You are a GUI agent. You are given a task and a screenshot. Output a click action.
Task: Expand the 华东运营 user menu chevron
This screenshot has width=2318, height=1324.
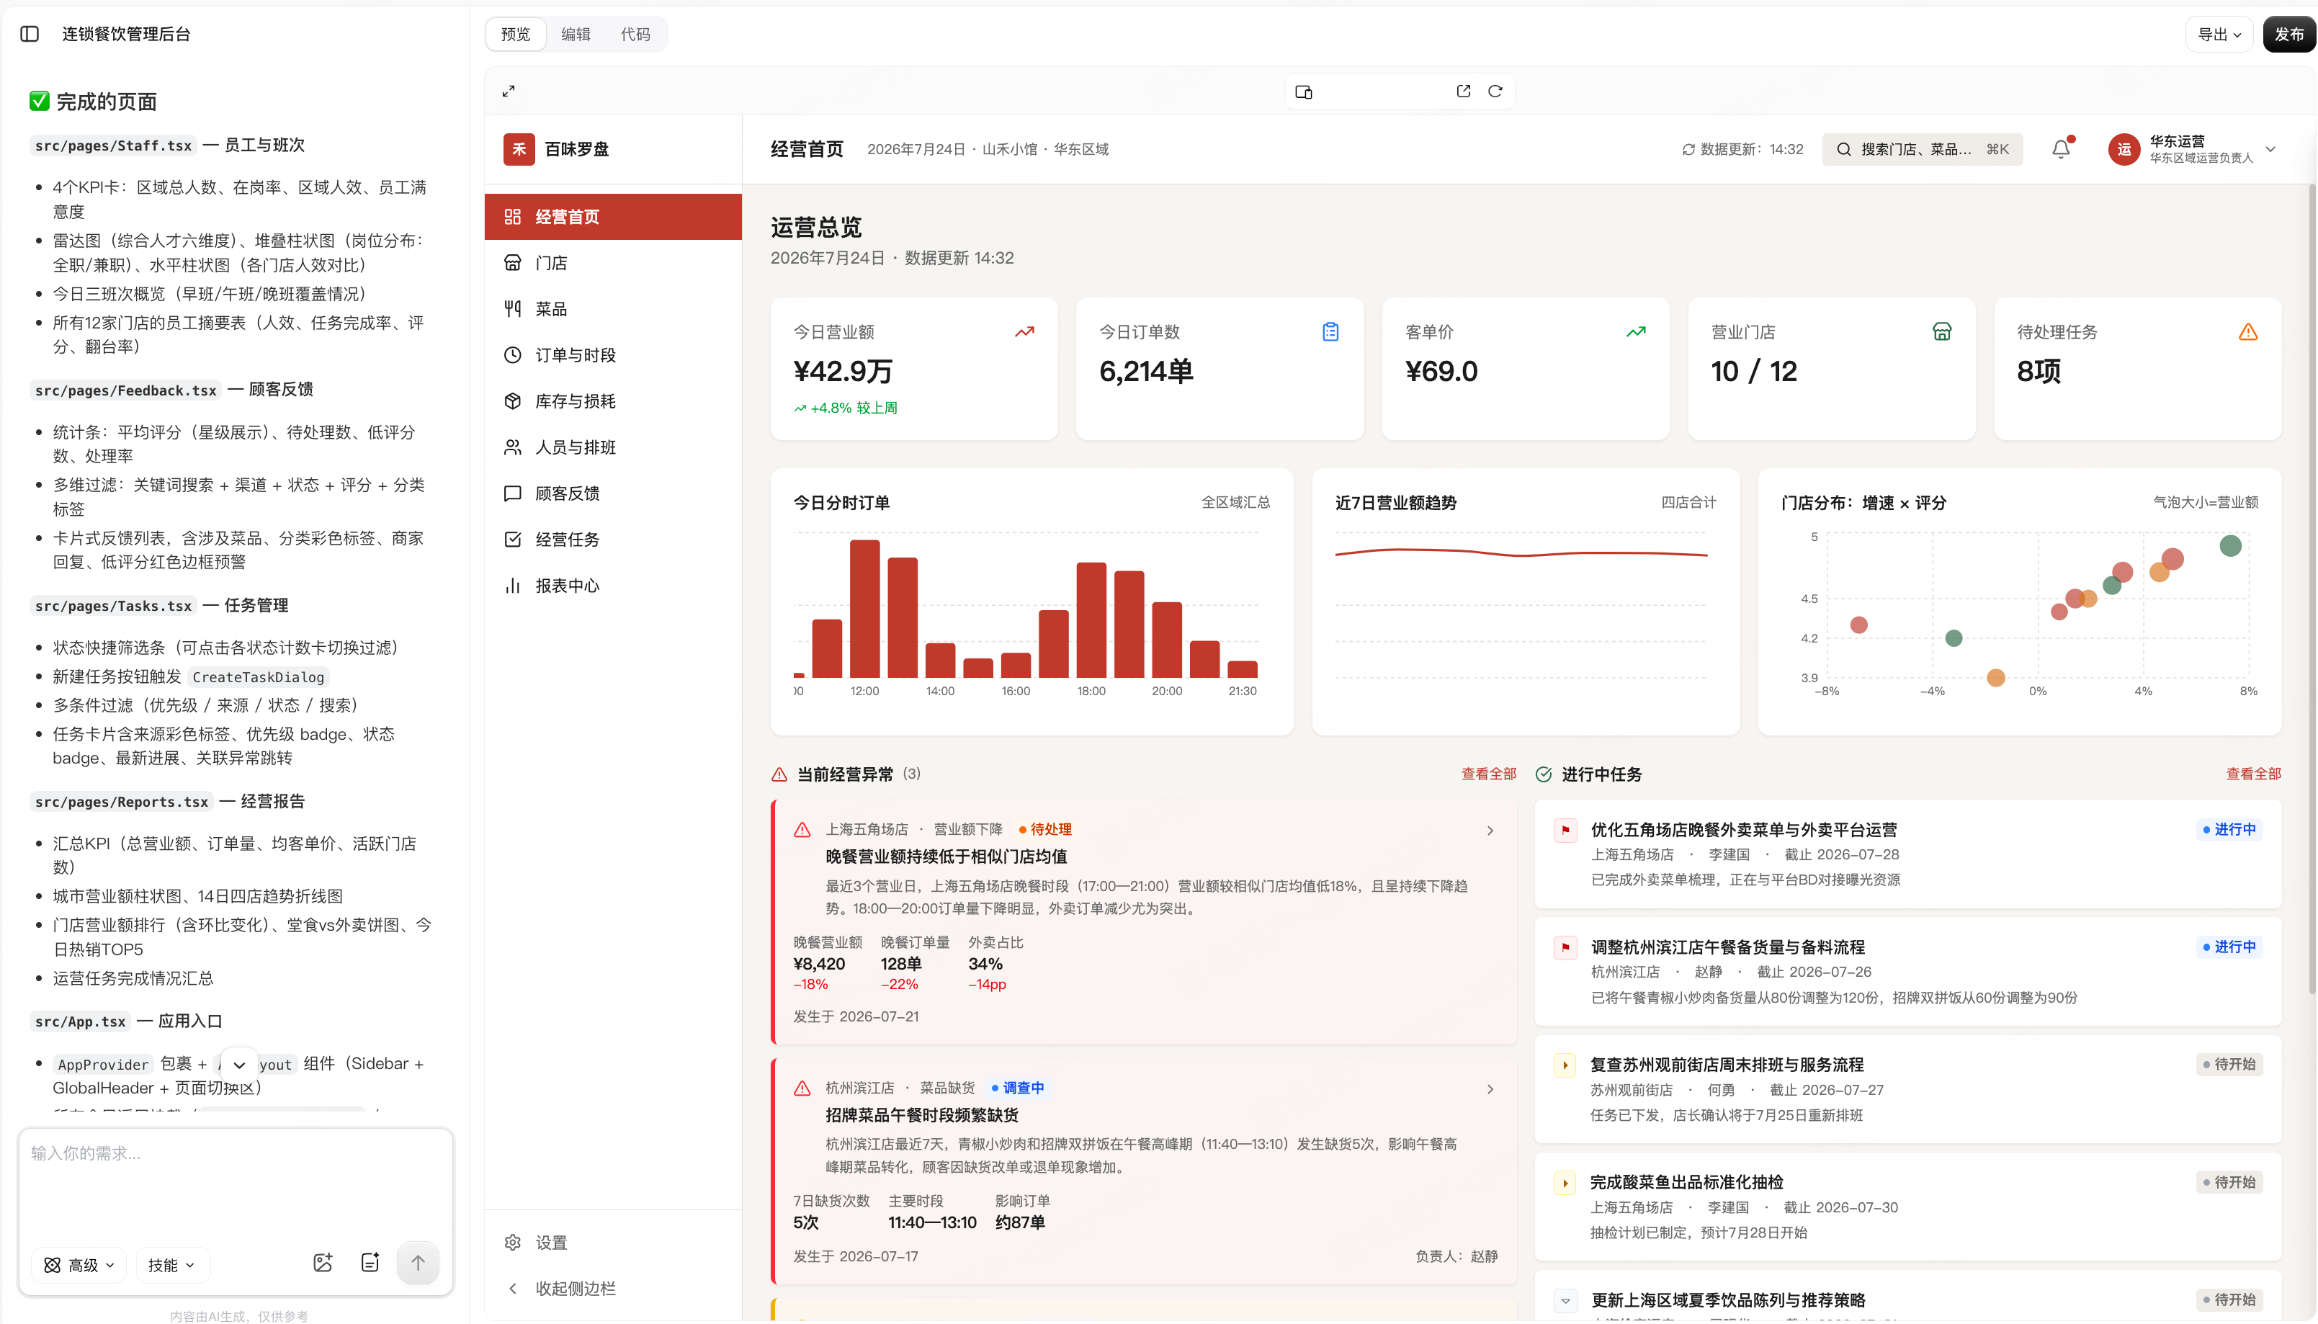coord(2270,149)
